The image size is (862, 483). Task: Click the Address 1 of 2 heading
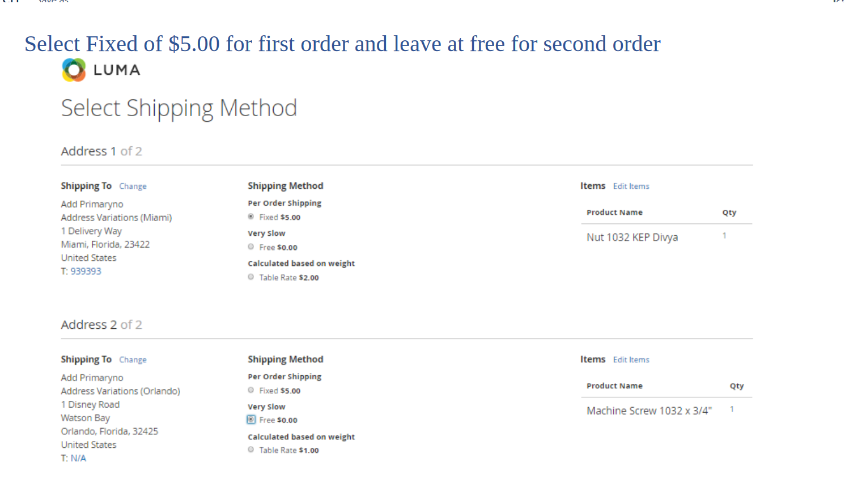tap(101, 151)
